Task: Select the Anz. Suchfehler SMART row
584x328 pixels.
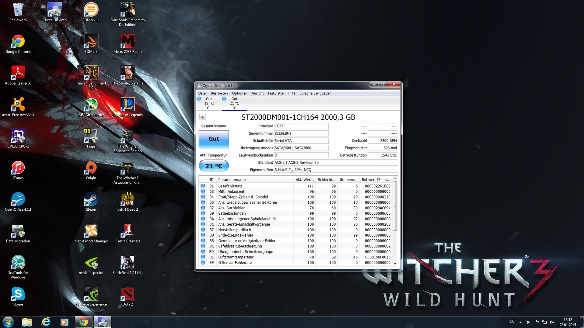Action: (295, 208)
